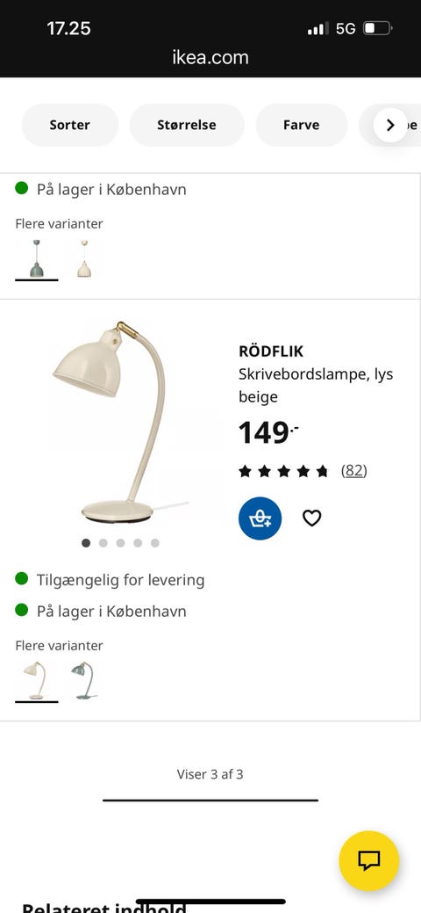The height and width of the screenshot is (913, 421).
Task: Tap the battery icon in status bar
Action: pyautogui.click(x=378, y=28)
